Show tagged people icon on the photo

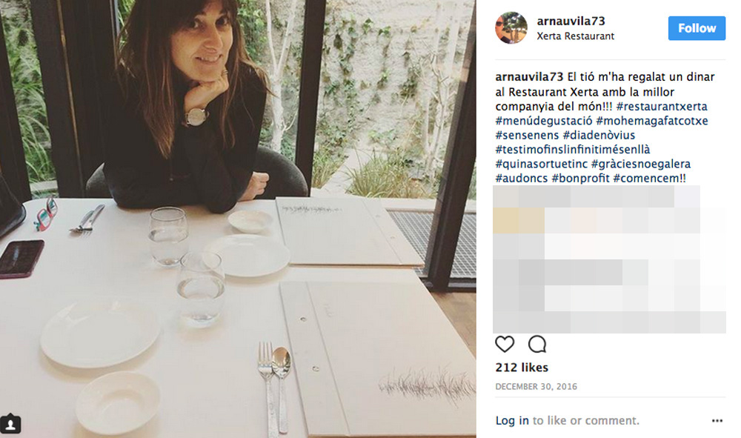10,425
